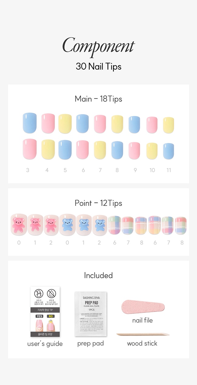Click the yellow YES badge on guide
The height and width of the screenshot is (385, 197).
point(39,316)
